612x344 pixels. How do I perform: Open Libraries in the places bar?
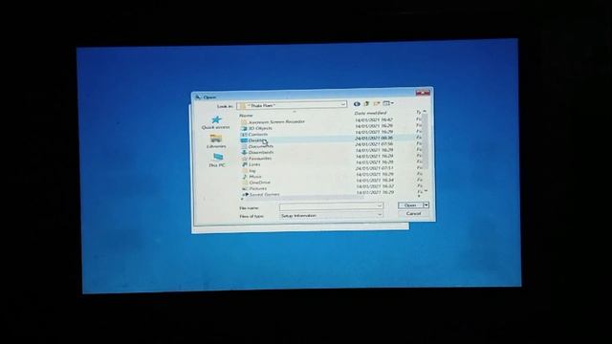pos(216,141)
